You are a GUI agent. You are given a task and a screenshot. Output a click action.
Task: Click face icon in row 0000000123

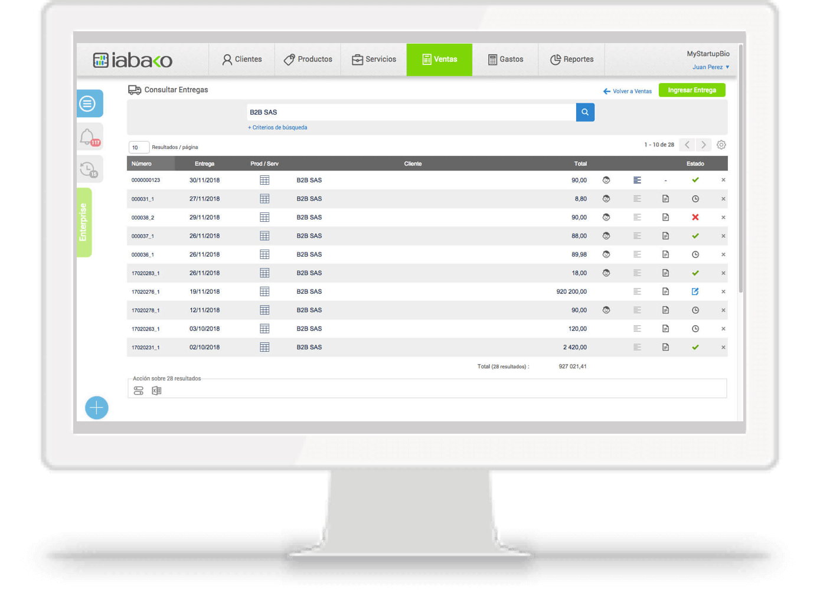[x=606, y=180]
